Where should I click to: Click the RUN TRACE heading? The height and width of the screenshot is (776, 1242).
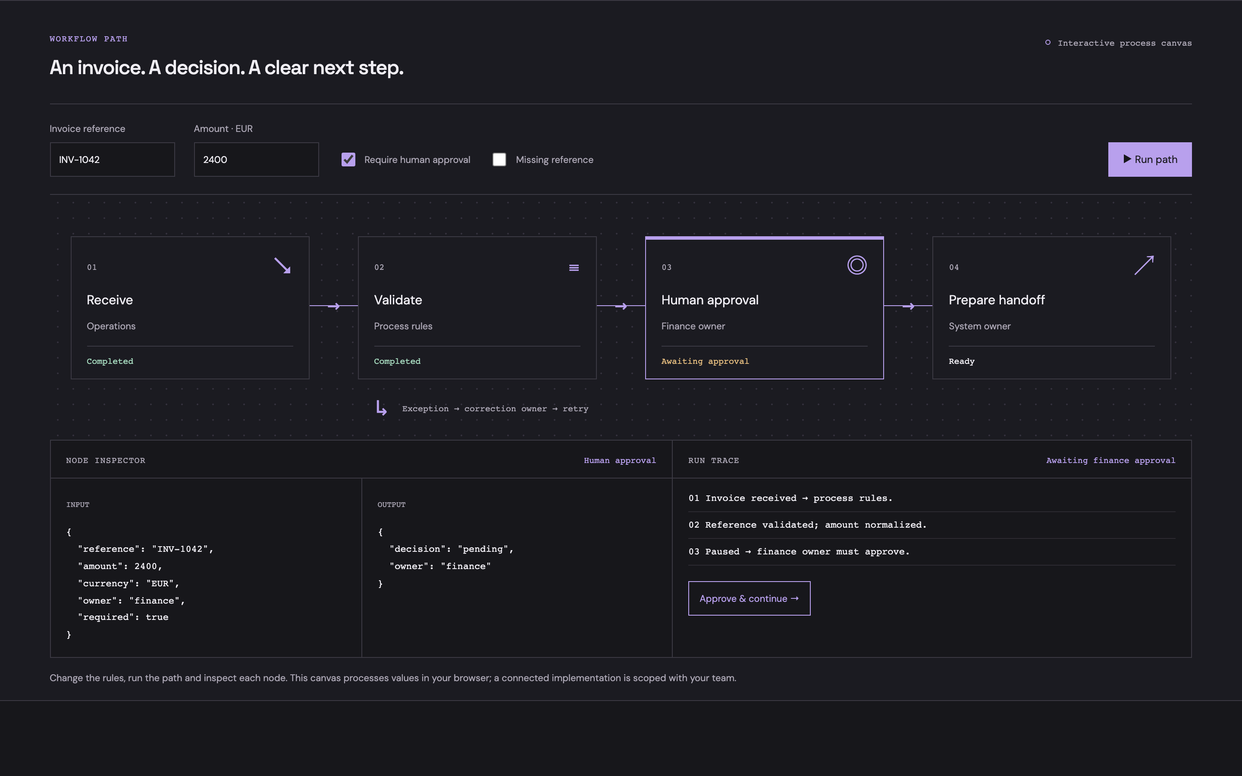713,460
